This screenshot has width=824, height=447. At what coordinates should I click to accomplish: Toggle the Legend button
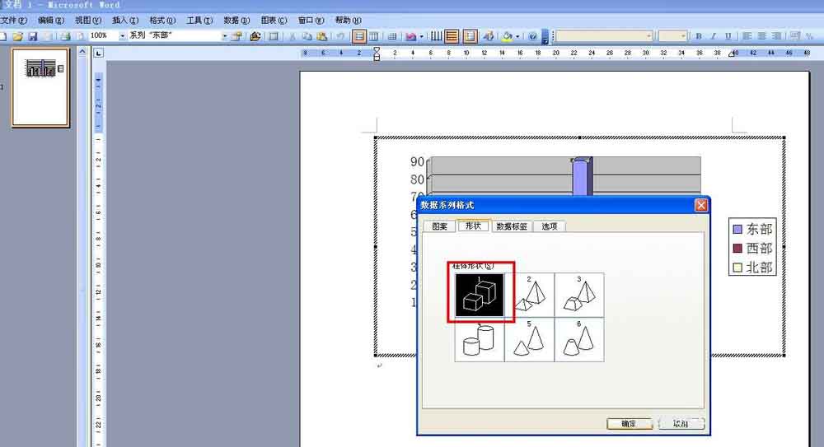(470, 36)
